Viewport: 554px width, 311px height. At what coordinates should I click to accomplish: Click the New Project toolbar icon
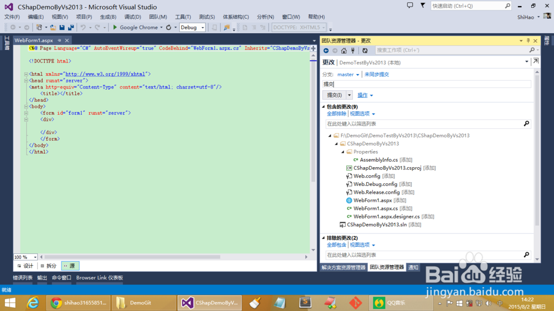[39, 27]
